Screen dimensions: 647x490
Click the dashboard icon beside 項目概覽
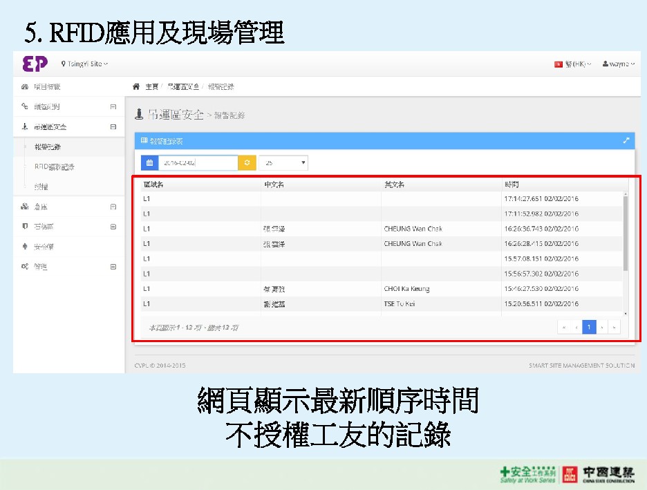tap(25, 86)
